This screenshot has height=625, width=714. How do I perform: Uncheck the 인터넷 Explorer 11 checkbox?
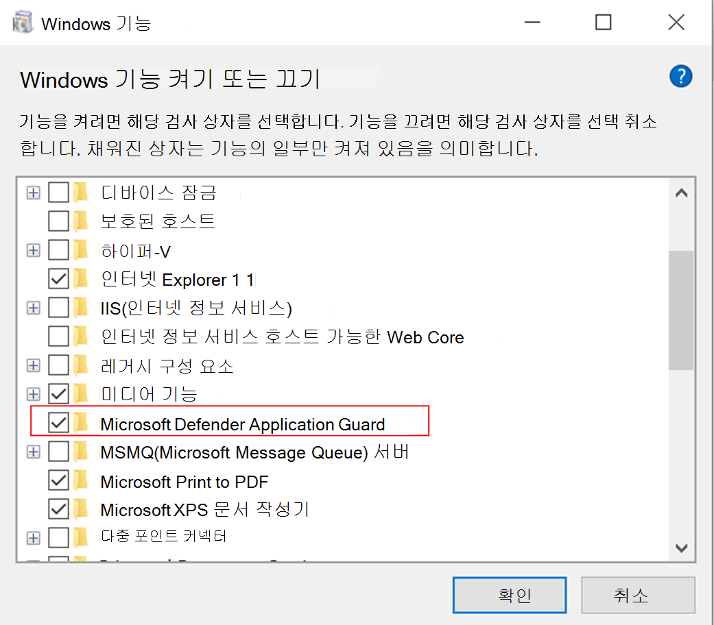[x=58, y=279]
